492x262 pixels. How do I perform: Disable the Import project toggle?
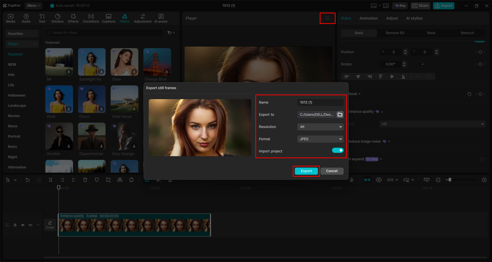pos(337,150)
